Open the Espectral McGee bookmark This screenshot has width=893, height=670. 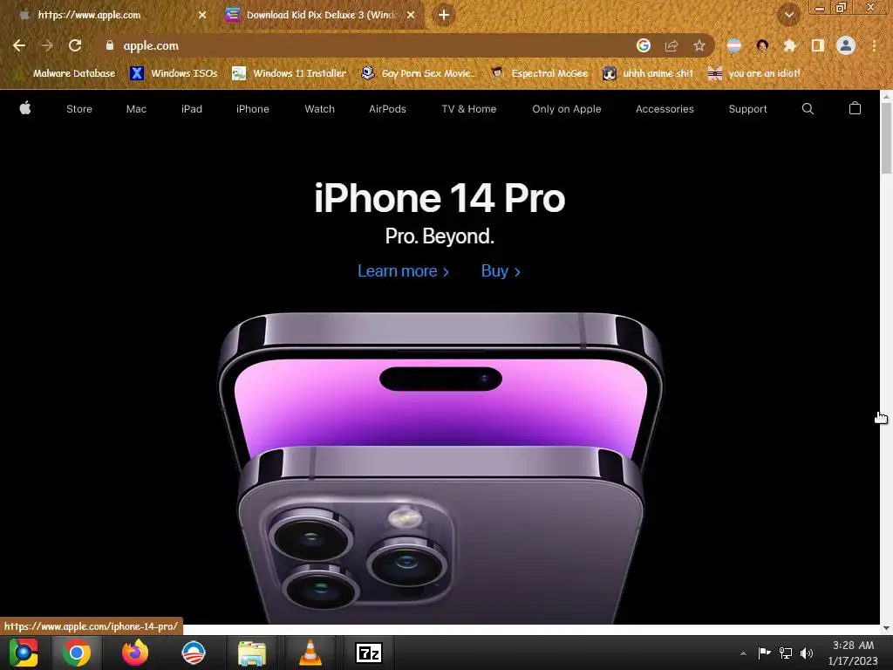(539, 73)
